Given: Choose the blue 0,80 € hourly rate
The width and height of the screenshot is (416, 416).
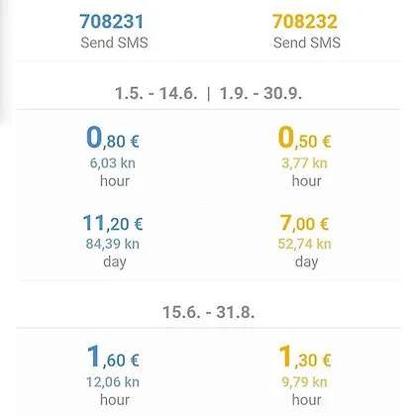Looking at the screenshot, I should (113, 138).
